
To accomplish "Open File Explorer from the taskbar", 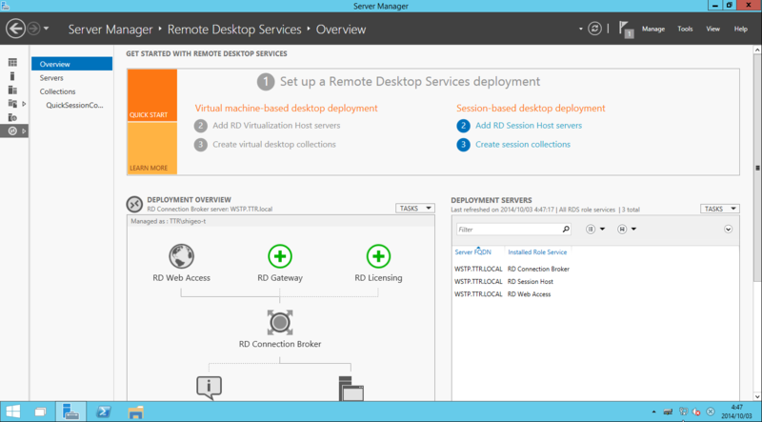I will (x=135, y=412).
